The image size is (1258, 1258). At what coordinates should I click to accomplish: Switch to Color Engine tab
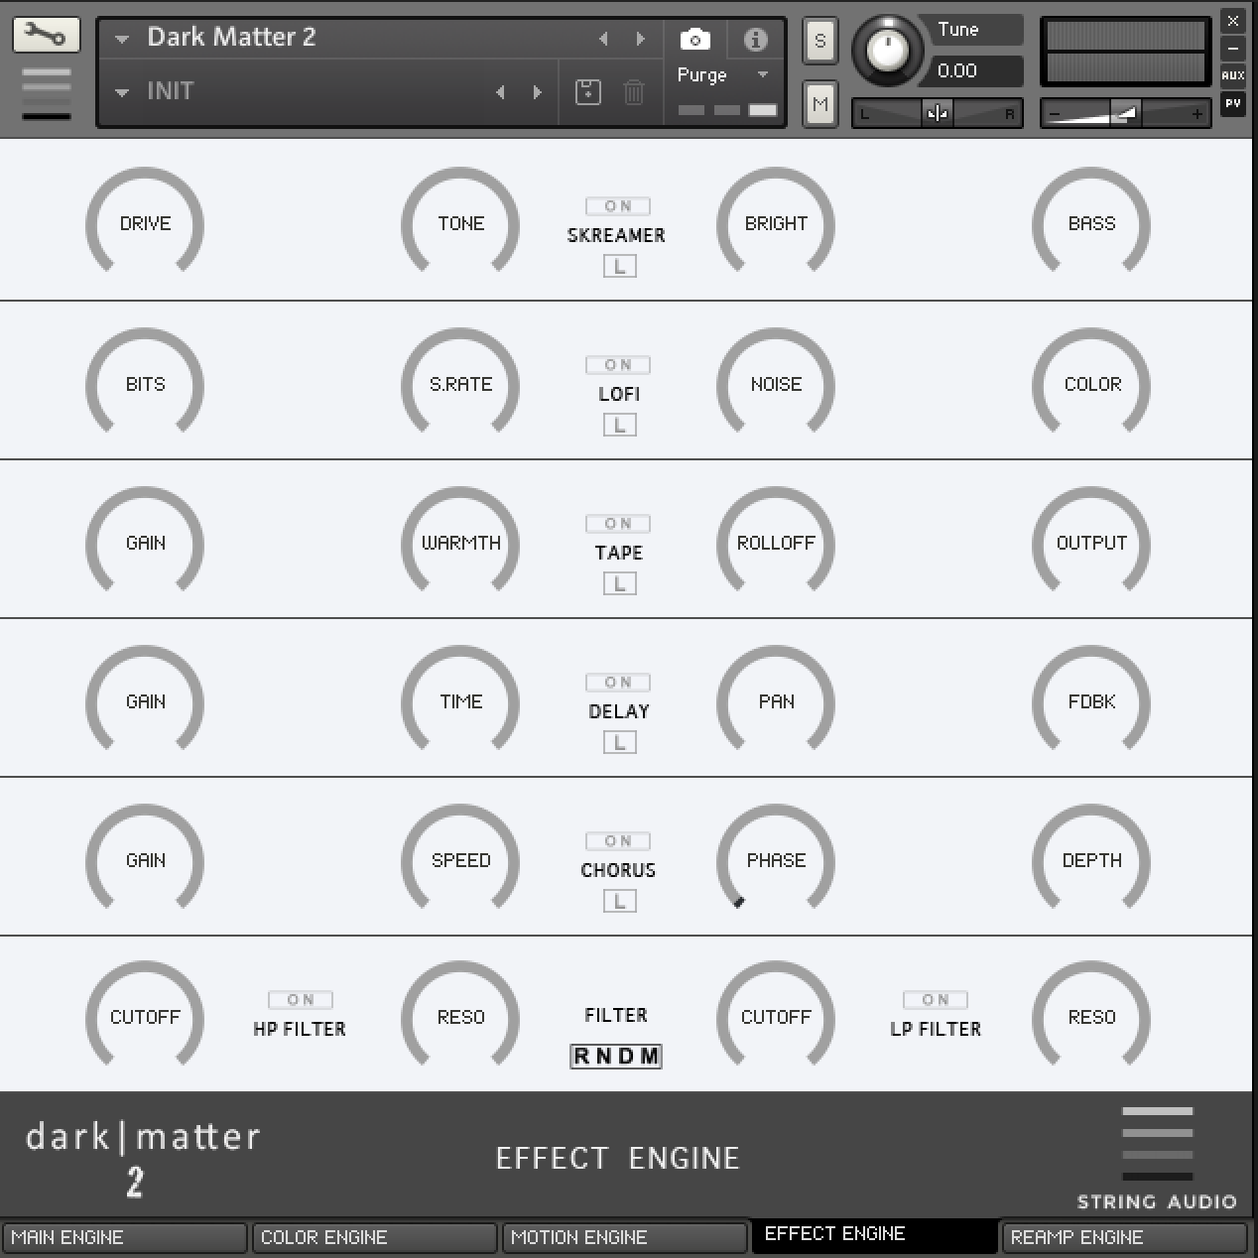click(x=374, y=1237)
